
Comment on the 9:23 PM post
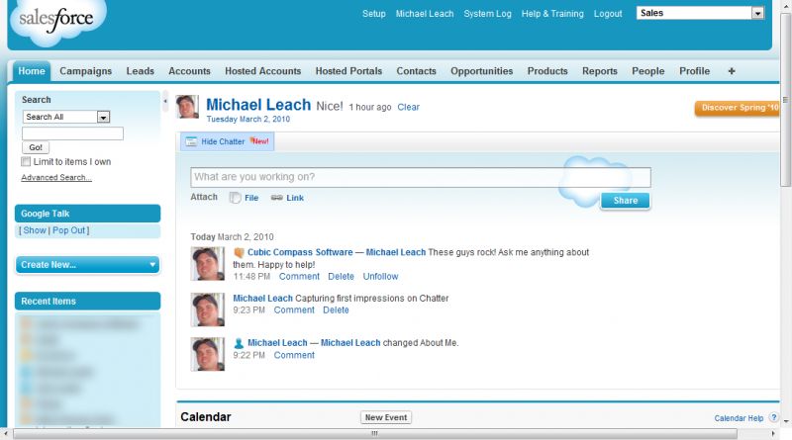pyautogui.click(x=294, y=309)
